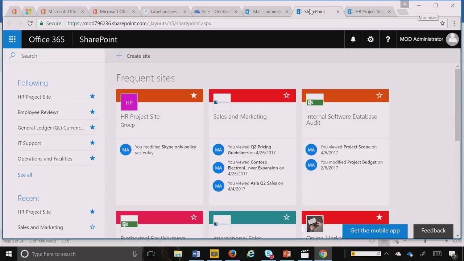
Task: Click the Feedback button
Action: point(433,231)
